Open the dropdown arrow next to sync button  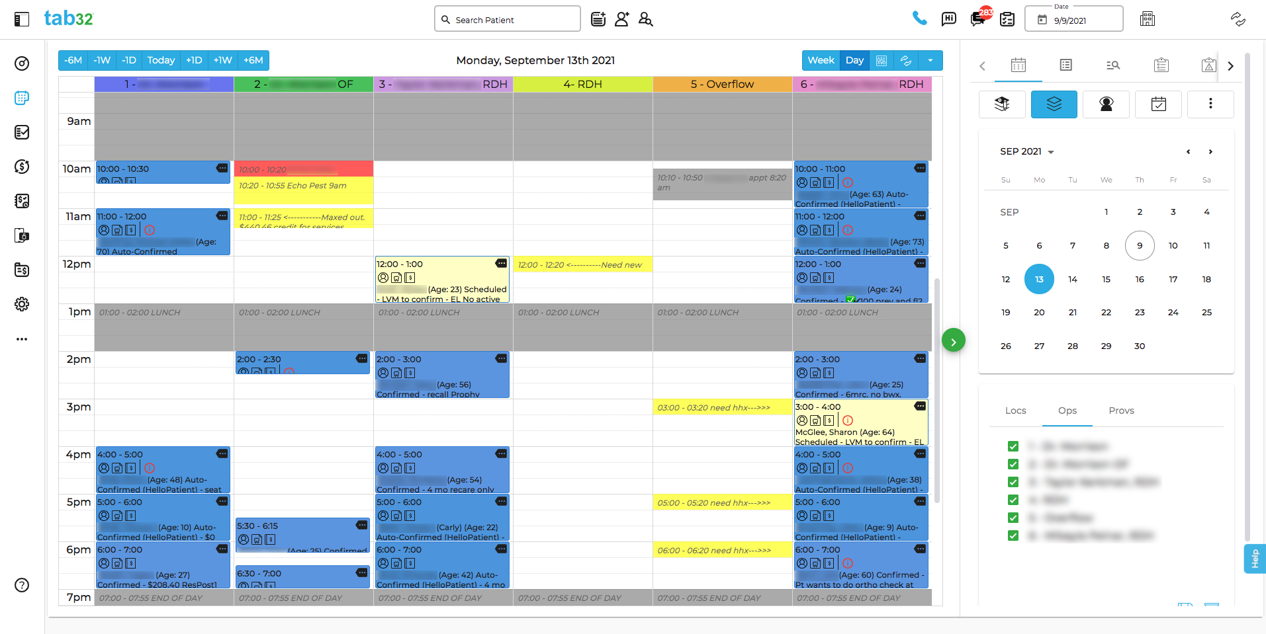pos(931,60)
